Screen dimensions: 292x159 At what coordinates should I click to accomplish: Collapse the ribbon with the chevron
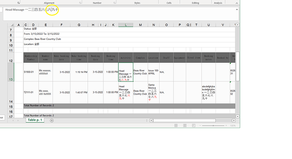(x=237, y=3)
